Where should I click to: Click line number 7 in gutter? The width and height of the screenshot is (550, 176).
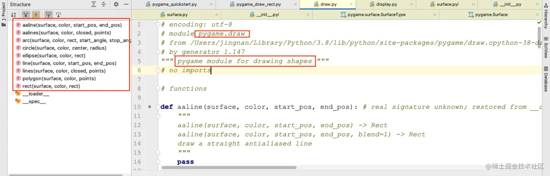click(138, 79)
